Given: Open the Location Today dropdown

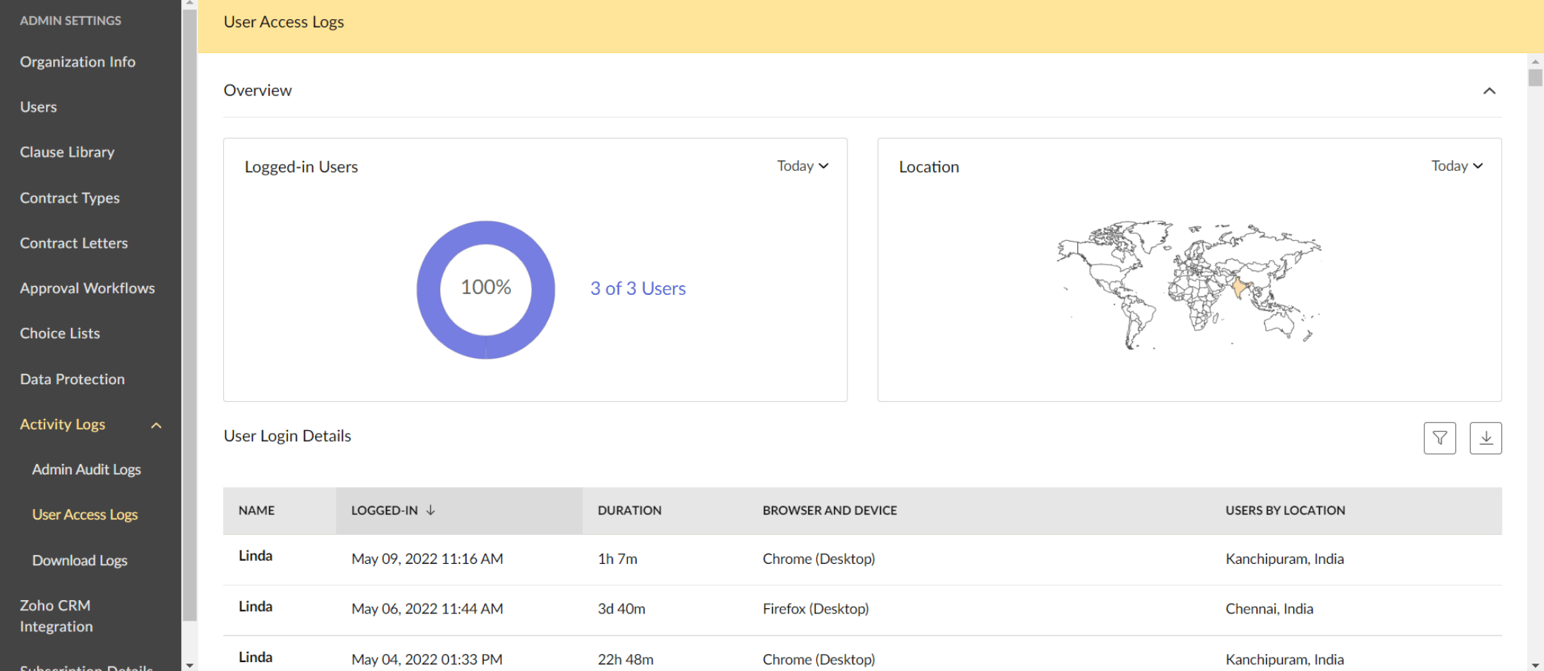Looking at the screenshot, I should 1457,166.
